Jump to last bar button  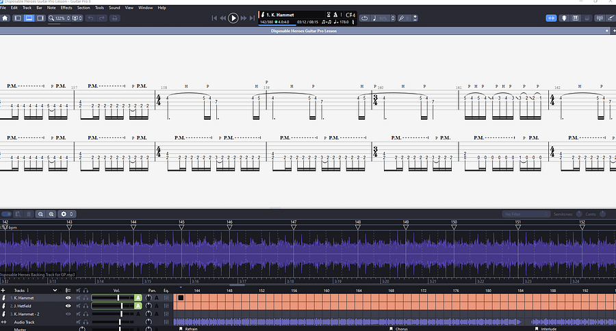(252, 18)
